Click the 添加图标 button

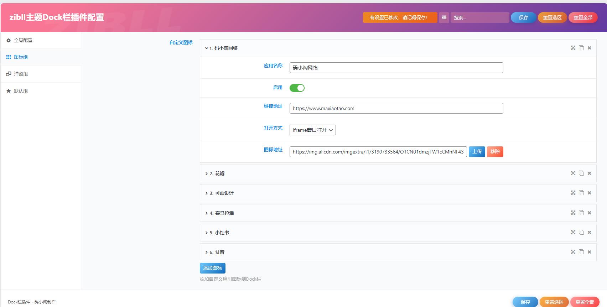(x=212, y=268)
